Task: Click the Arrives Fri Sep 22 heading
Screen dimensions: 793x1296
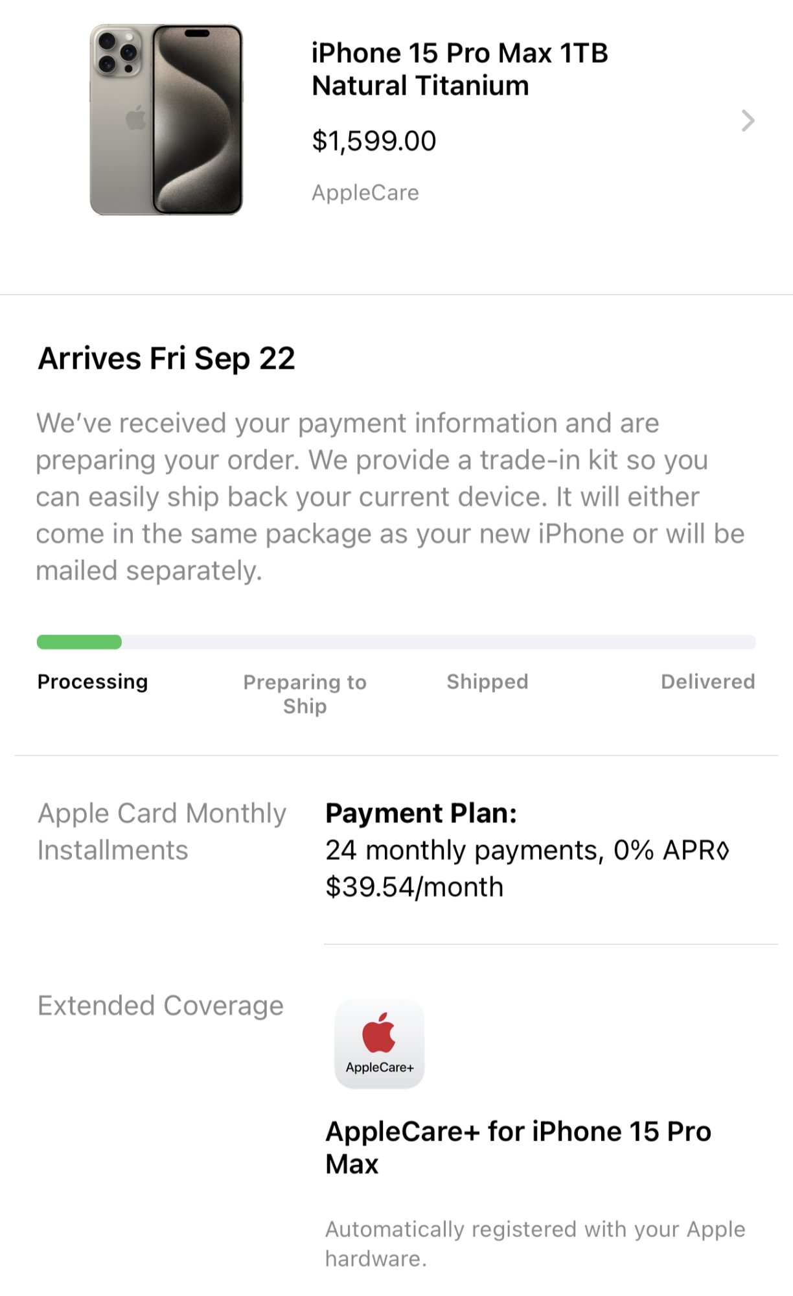Action: [x=167, y=358]
